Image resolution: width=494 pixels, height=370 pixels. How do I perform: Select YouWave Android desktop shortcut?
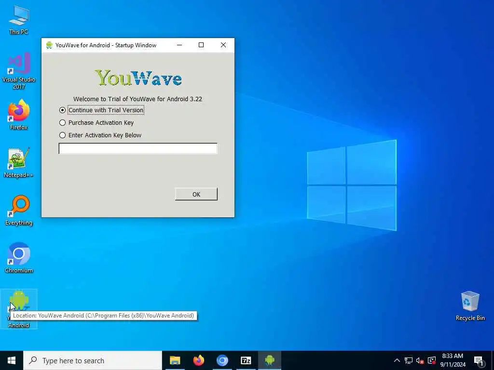coord(19,309)
